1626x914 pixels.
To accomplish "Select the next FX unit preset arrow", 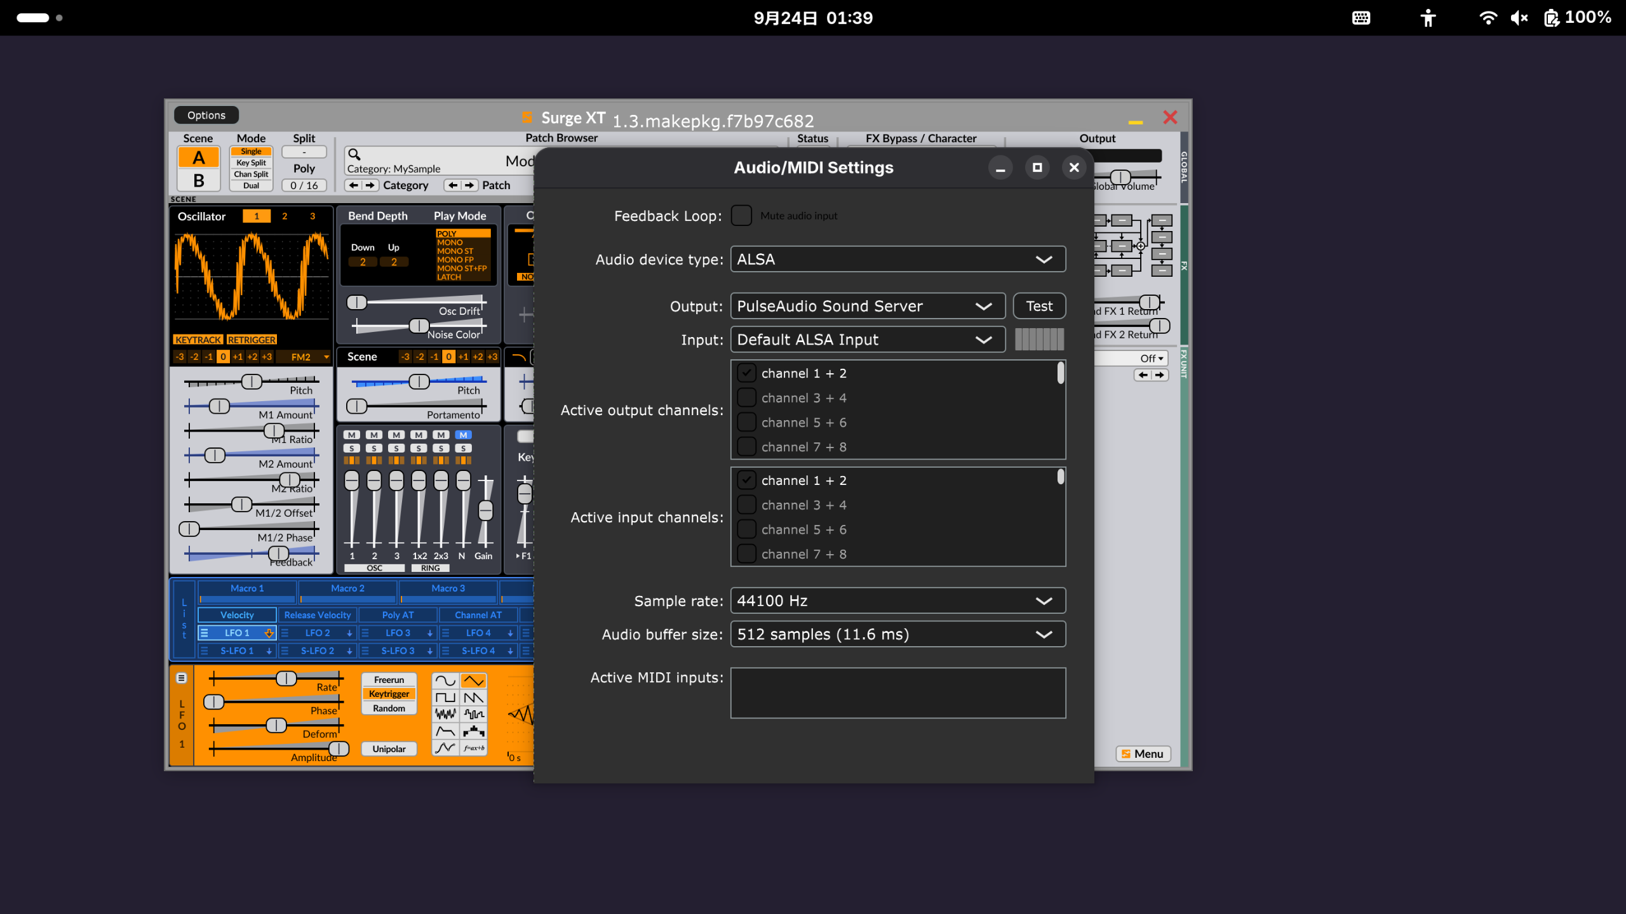I will [1159, 375].
